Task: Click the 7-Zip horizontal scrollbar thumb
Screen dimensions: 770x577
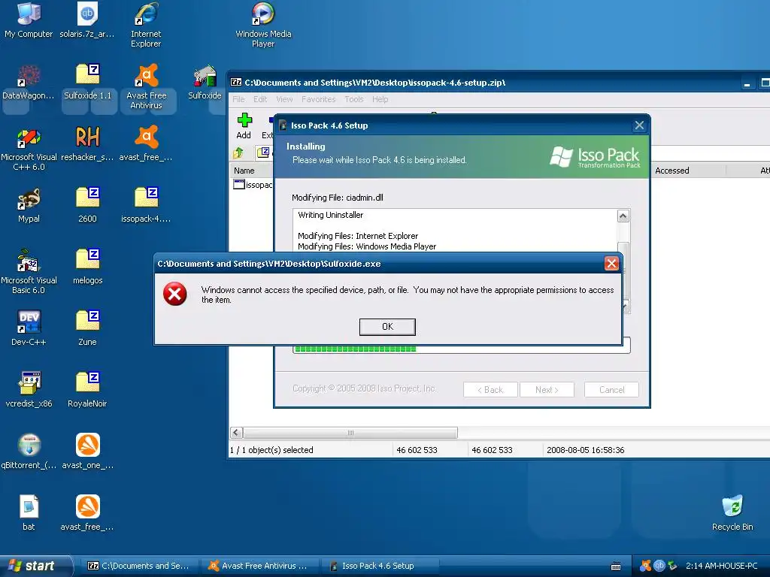Action: tap(350, 433)
